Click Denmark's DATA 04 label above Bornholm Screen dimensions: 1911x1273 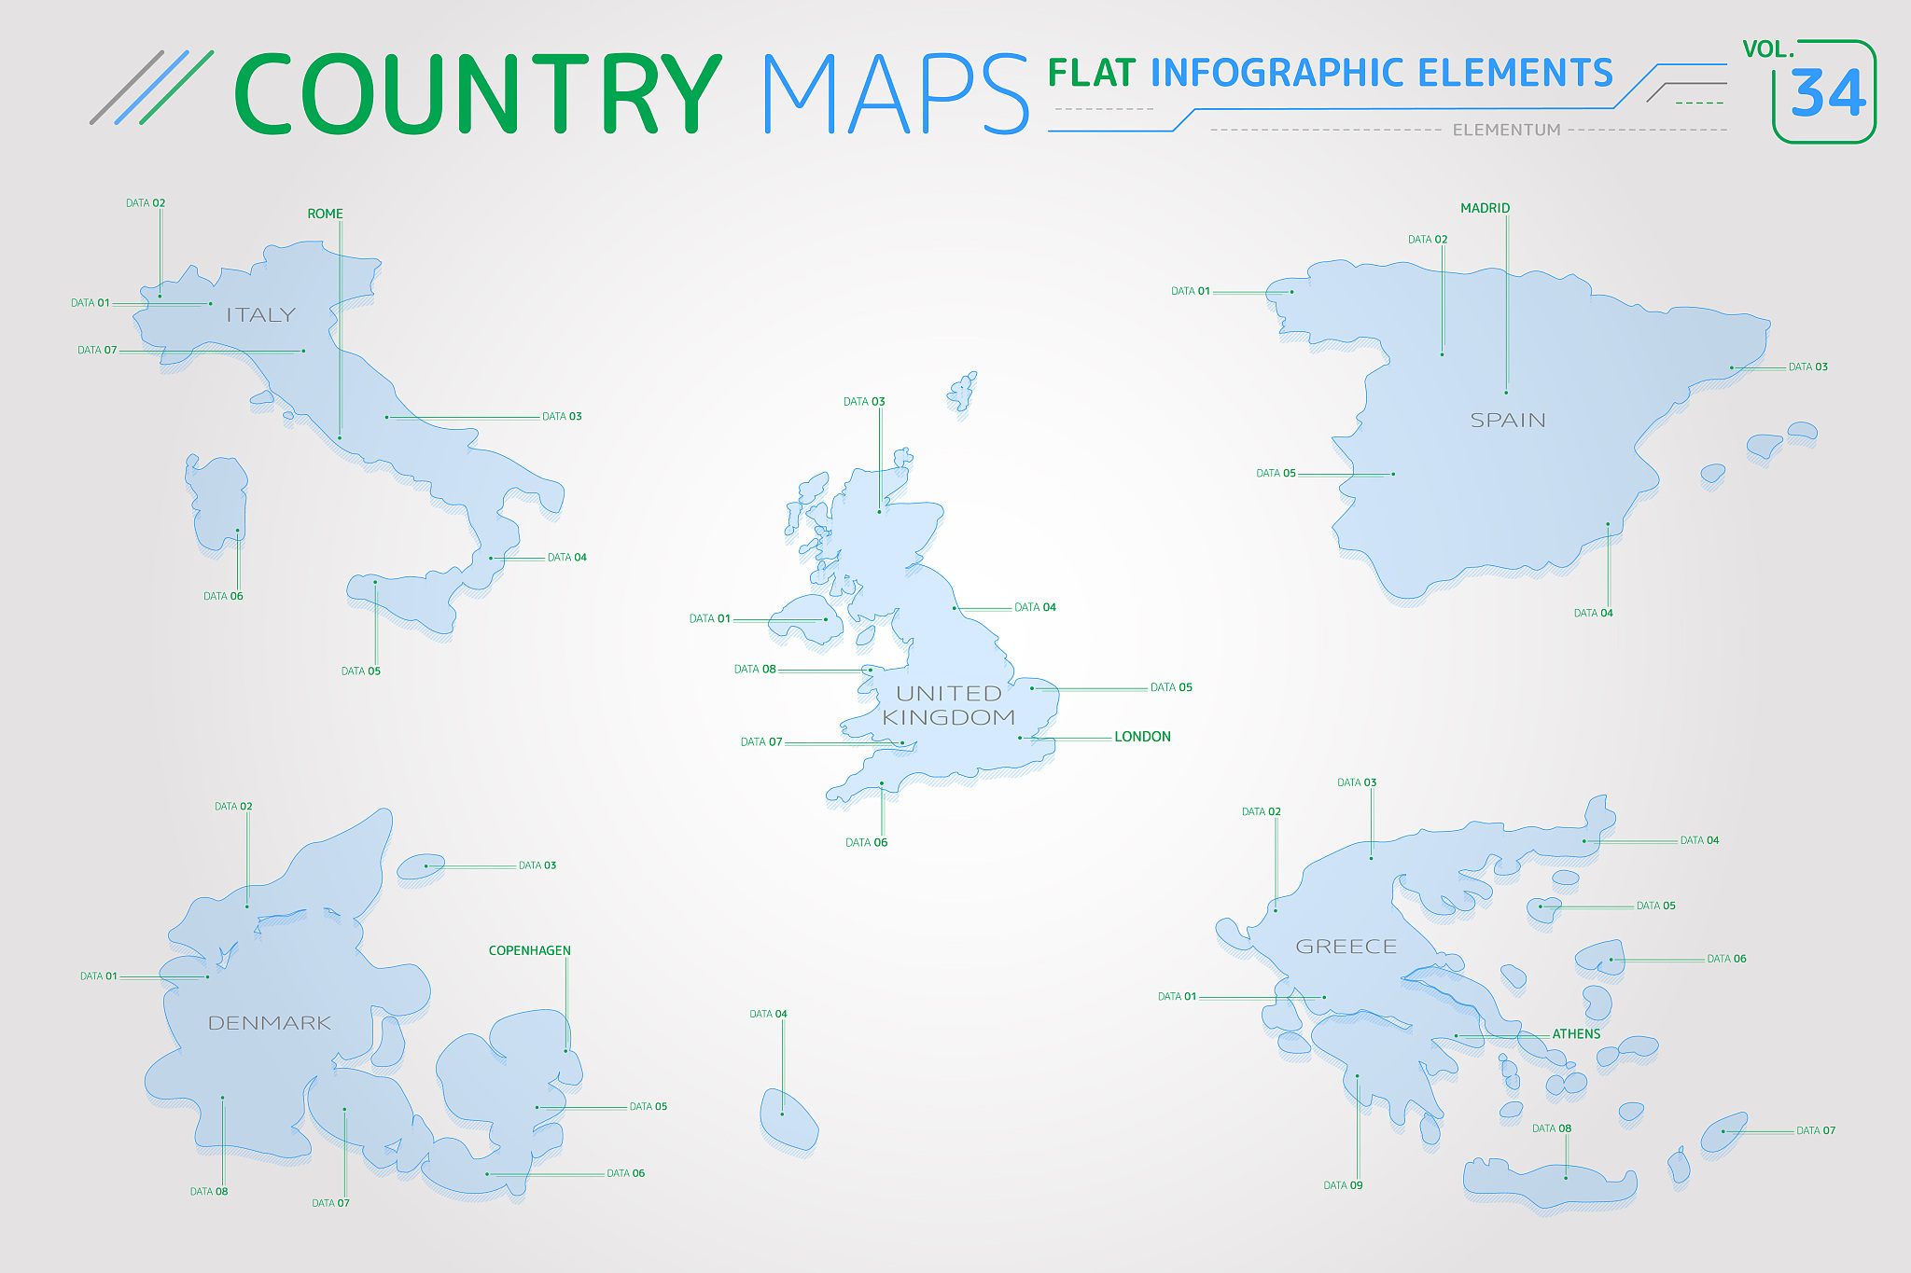point(768,1015)
